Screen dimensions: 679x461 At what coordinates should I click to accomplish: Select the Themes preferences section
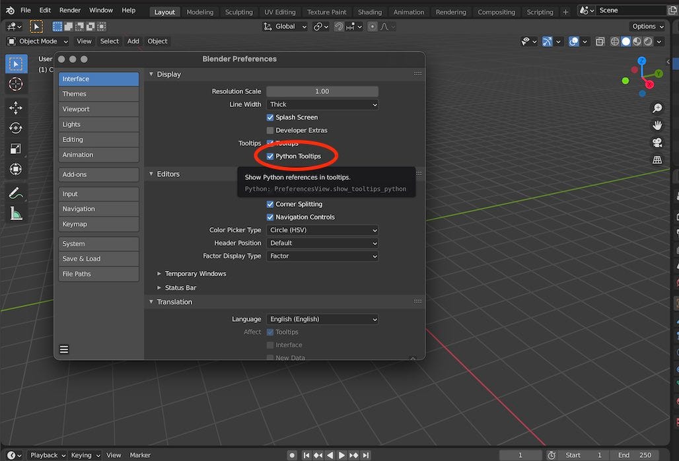pyautogui.click(x=98, y=93)
